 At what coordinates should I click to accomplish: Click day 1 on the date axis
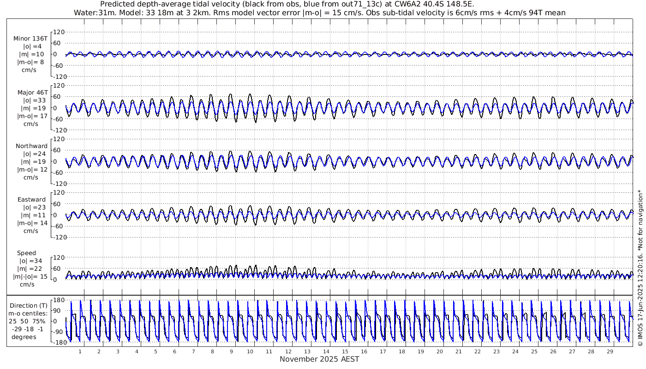tap(80, 351)
